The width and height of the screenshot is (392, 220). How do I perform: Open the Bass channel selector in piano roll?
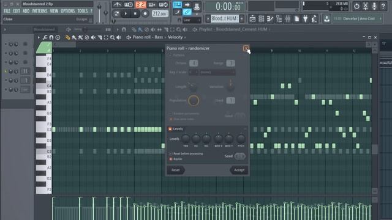coord(159,37)
